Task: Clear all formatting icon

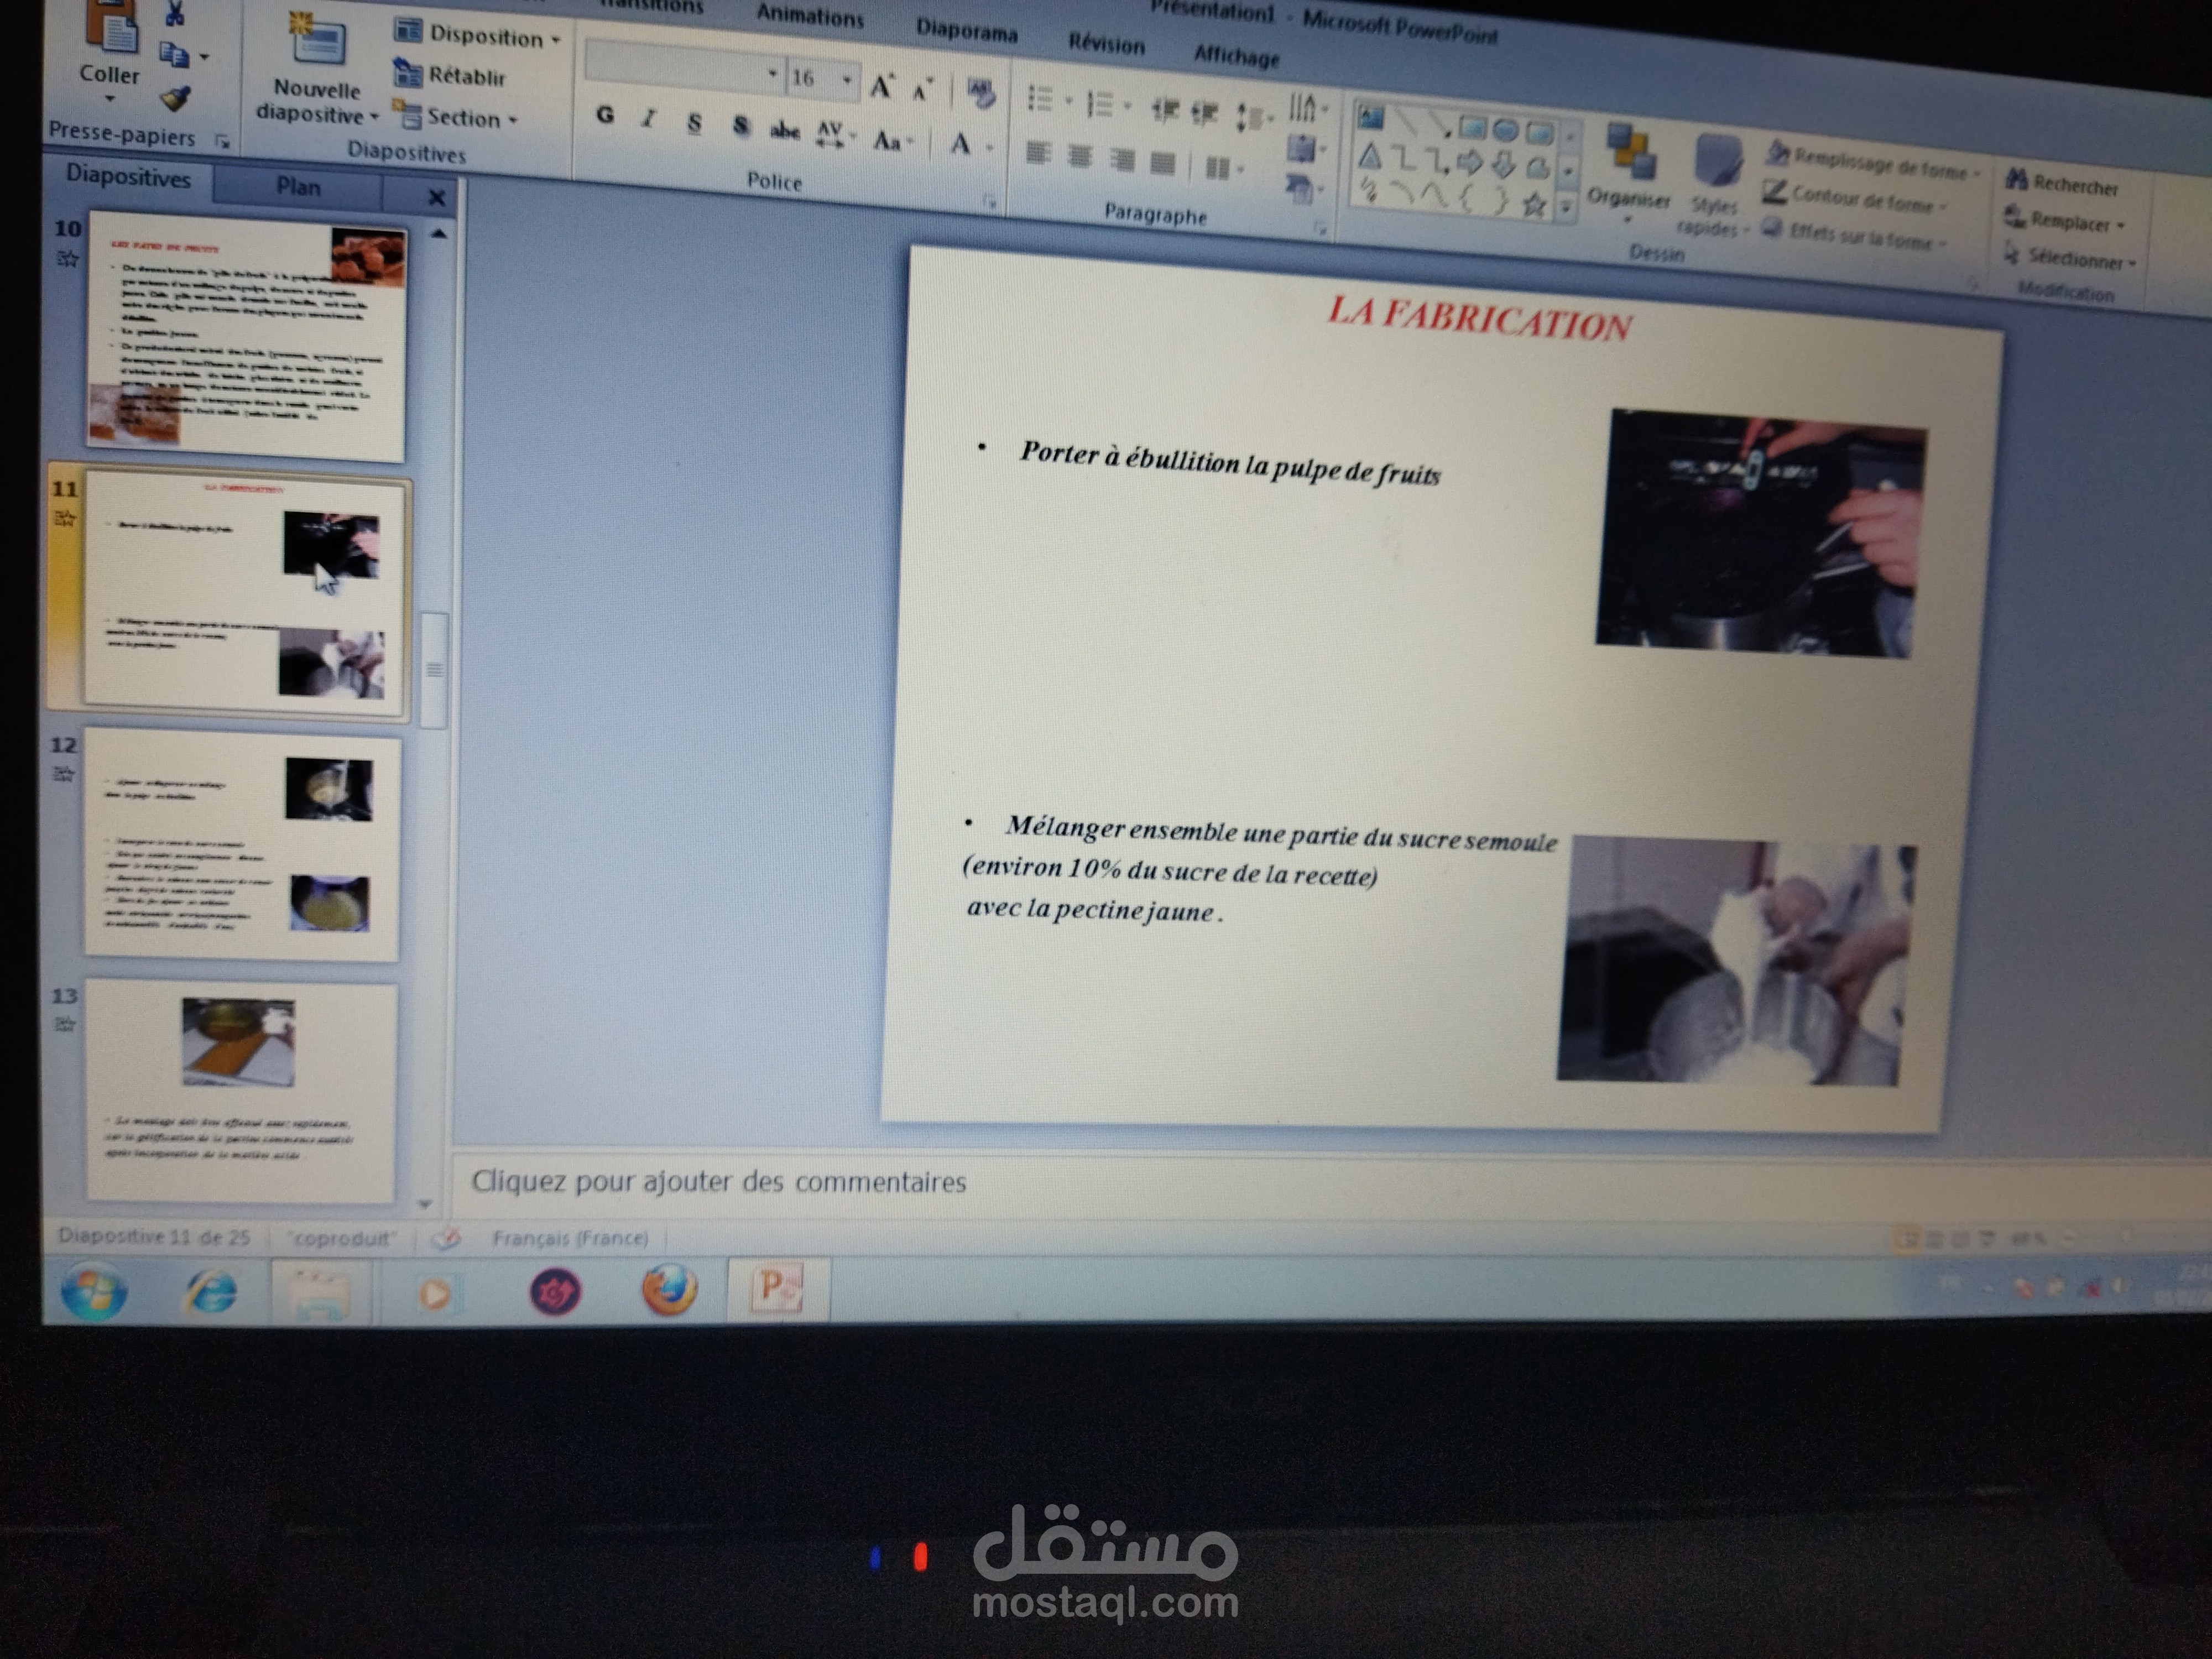Action: 982,95
